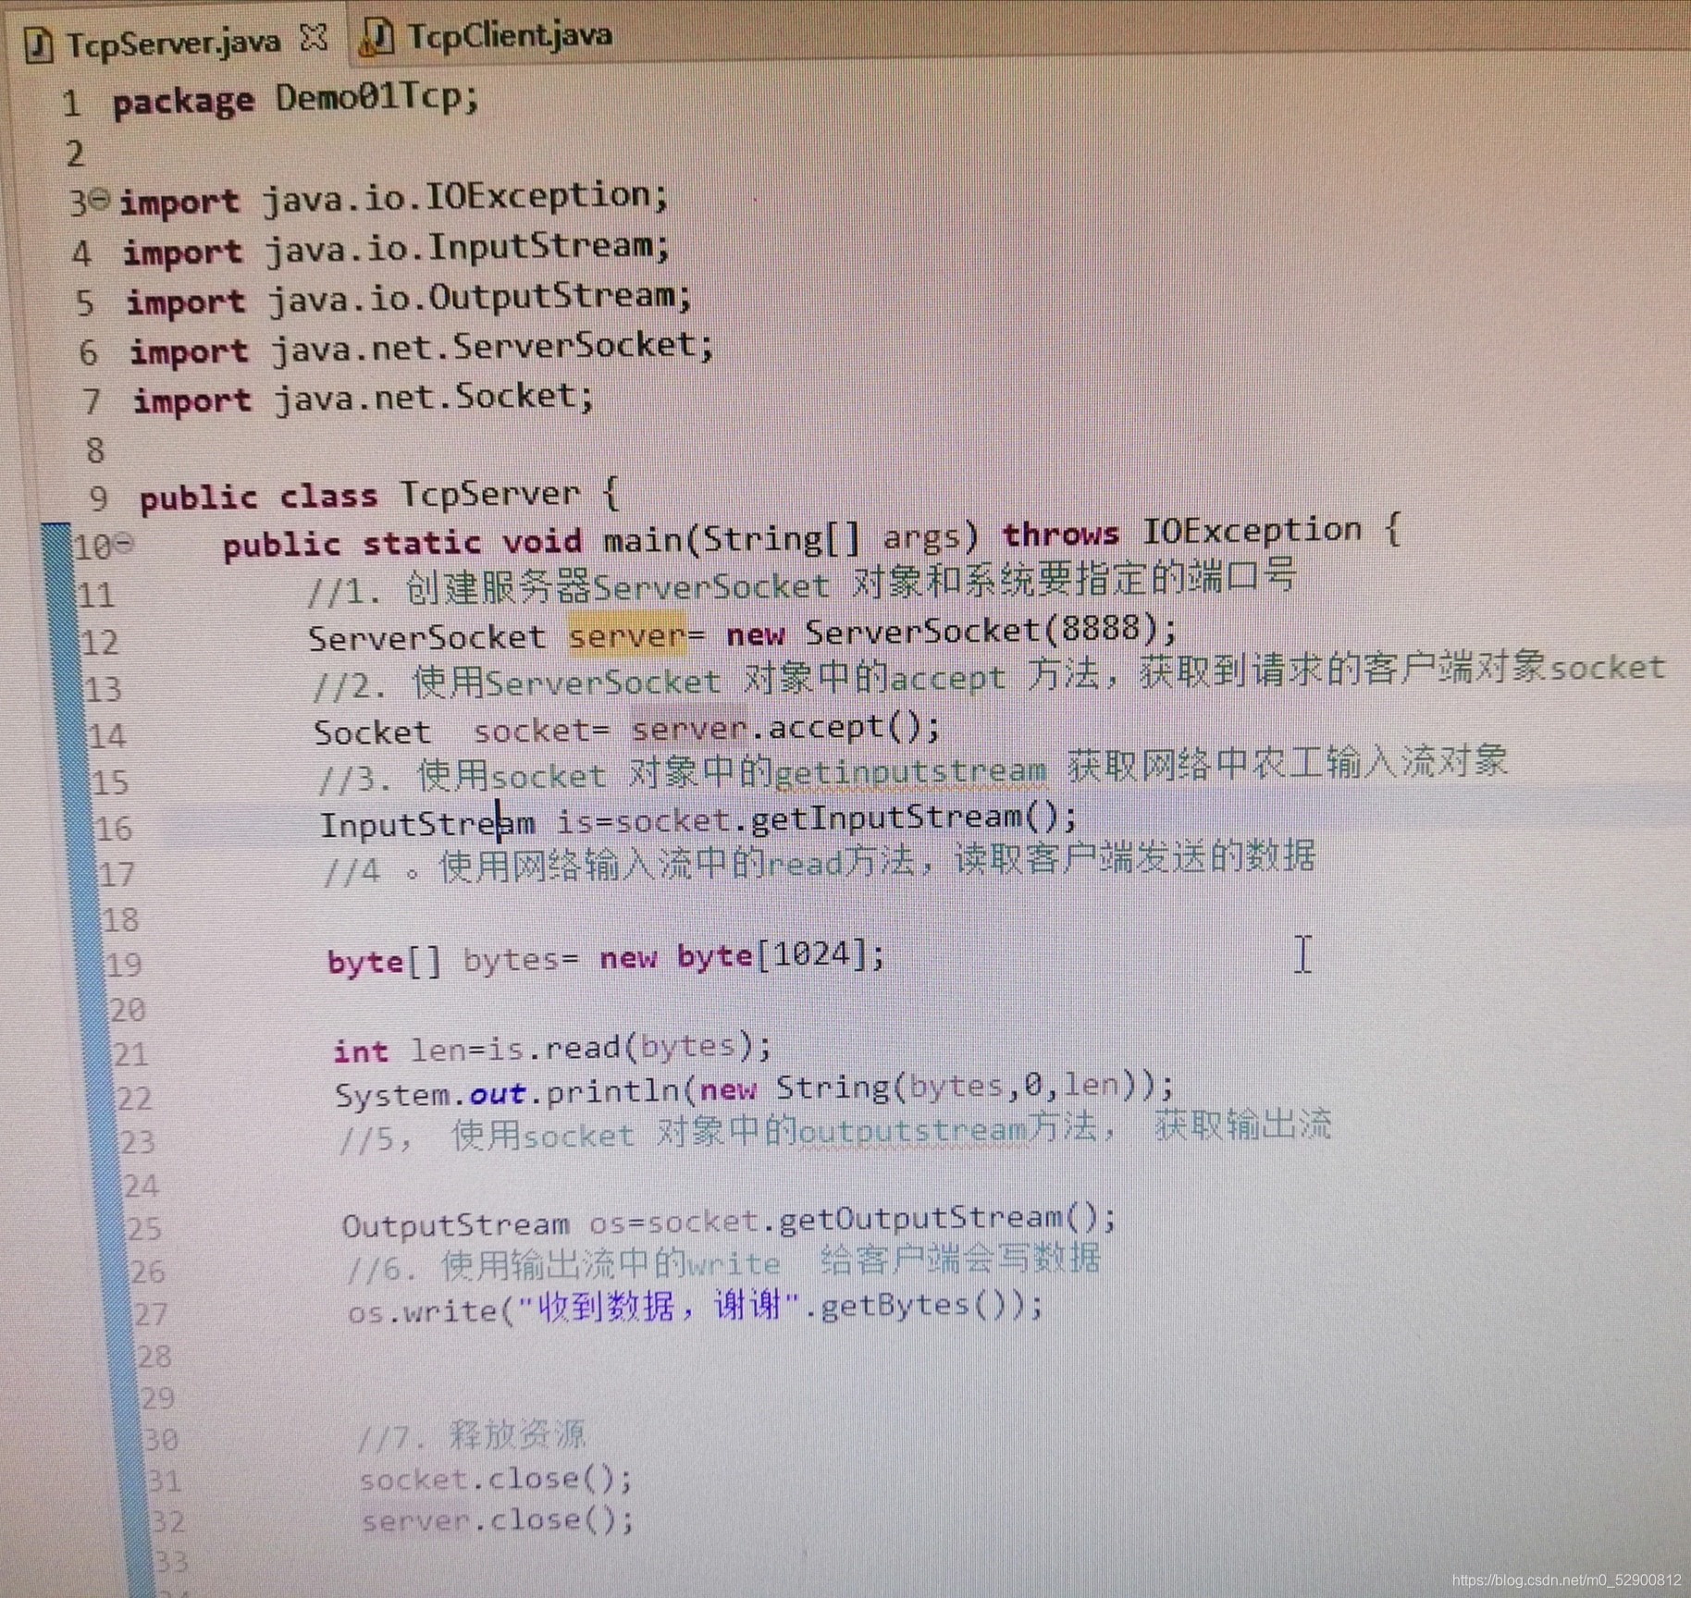1691x1598 pixels.
Task: Click 'import java.net.Socket;' line
Action: click(364, 399)
